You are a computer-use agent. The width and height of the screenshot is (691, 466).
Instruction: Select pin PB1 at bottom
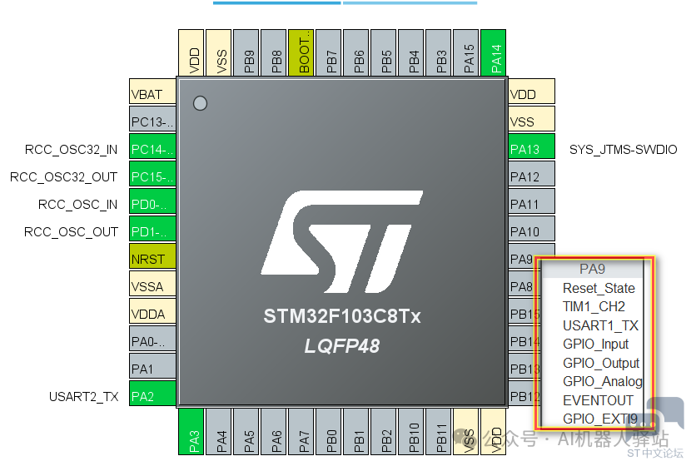(x=356, y=432)
